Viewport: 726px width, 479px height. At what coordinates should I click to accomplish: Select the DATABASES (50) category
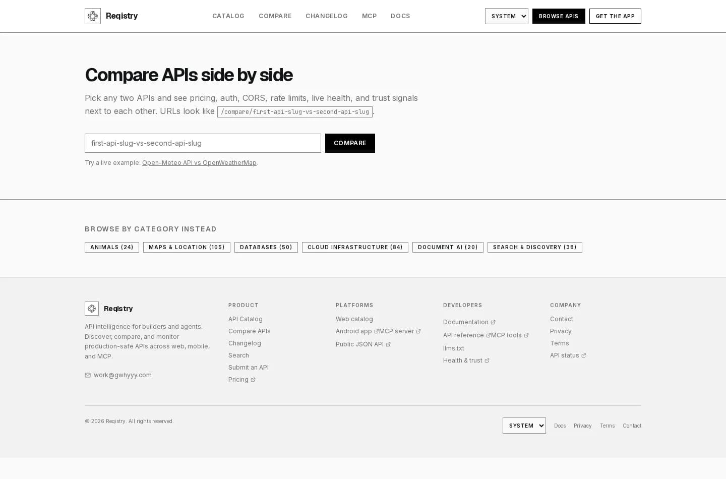tap(266, 248)
